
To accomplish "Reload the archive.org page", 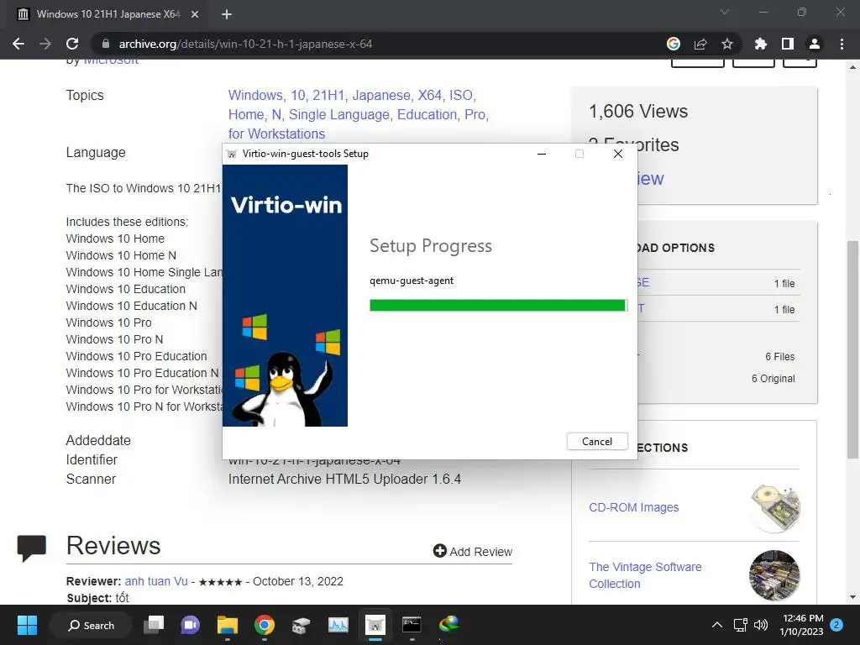I will (x=72, y=44).
